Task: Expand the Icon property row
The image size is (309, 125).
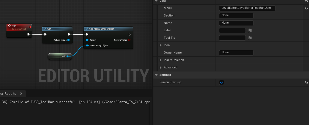Action: coord(161,45)
